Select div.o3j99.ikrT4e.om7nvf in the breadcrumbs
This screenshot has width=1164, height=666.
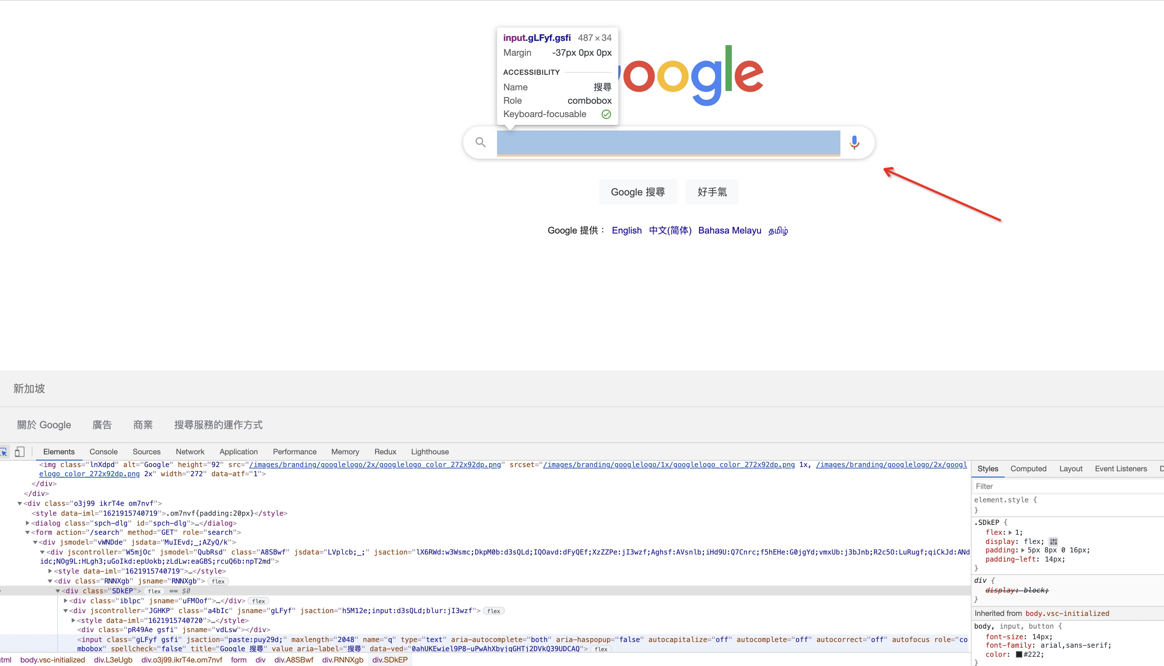[182, 660]
